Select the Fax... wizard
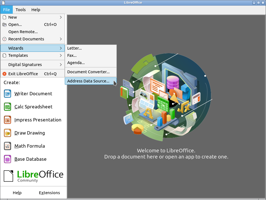266x200 pixels. coord(91,55)
